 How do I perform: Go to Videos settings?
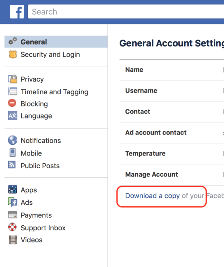tap(32, 240)
